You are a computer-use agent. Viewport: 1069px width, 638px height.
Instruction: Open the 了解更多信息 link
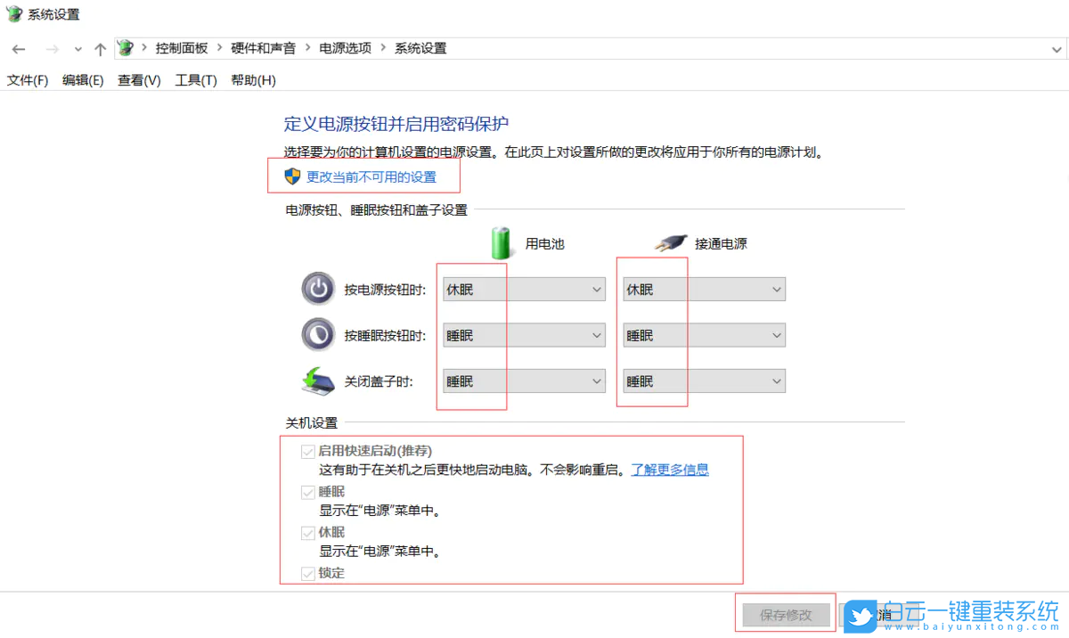pyautogui.click(x=669, y=470)
